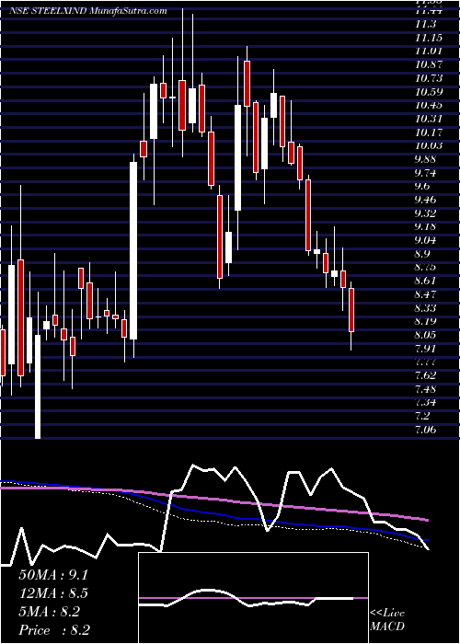The width and height of the screenshot is (460, 644).
Task: Click the MACD inset chart panel
Action: click(253, 598)
